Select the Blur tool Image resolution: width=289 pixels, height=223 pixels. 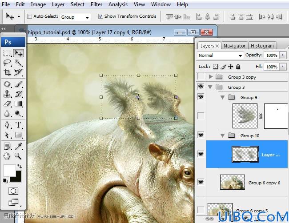coord(7,113)
